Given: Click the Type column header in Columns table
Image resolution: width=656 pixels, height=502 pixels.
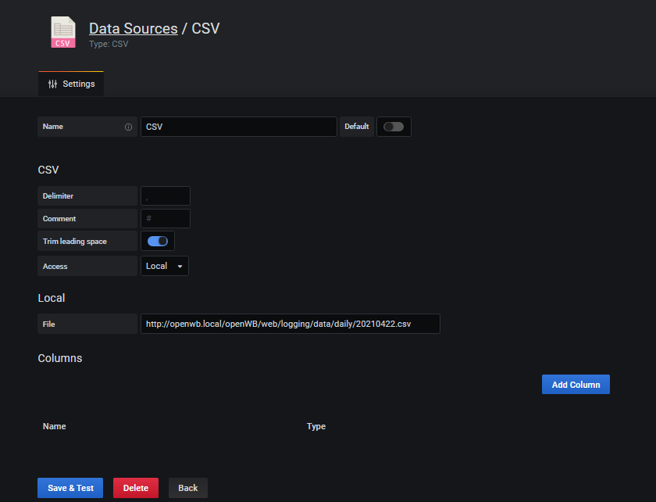Looking at the screenshot, I should pos(316,426).
